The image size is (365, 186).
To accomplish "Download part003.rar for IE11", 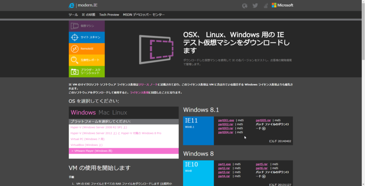I will point(225,128).
